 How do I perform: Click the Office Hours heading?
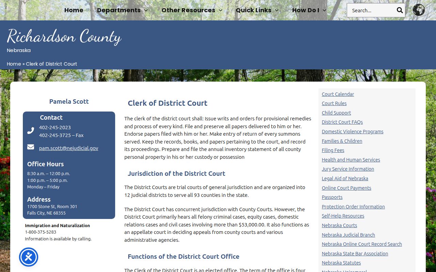(x=45, y=164)
